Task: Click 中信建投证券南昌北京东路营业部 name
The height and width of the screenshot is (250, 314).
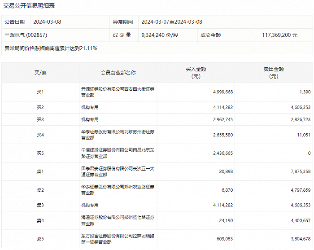Action: tap(118, 153)
